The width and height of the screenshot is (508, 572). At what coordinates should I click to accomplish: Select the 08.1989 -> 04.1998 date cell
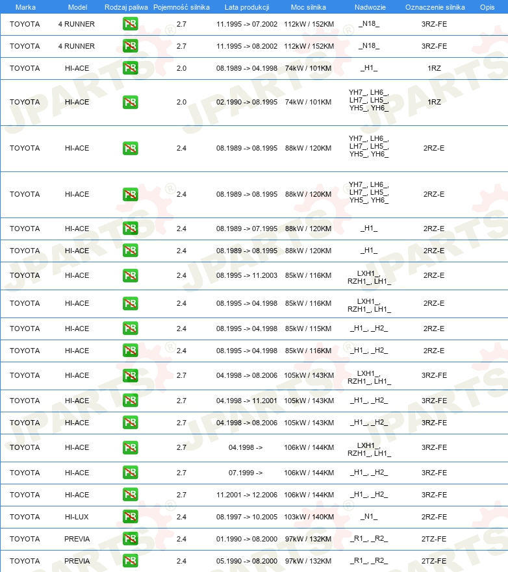[x=247, y=68]
